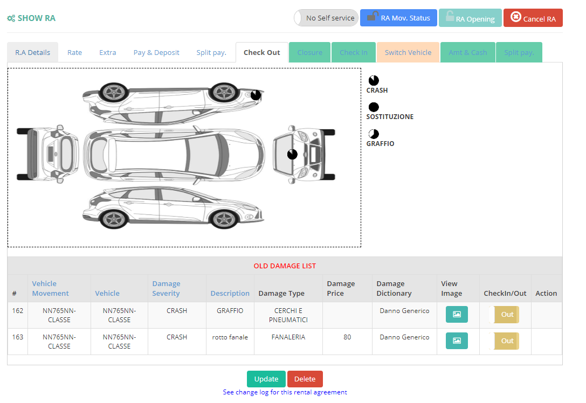This screenshot has width=586, height=403.
Task: Click the lock icon on RA Mov. Status
Action: click(373, 17)
